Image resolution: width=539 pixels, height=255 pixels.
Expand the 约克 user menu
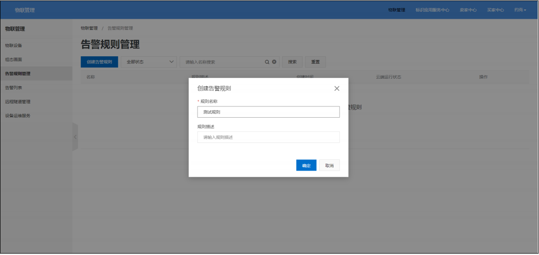click(520, 10)
